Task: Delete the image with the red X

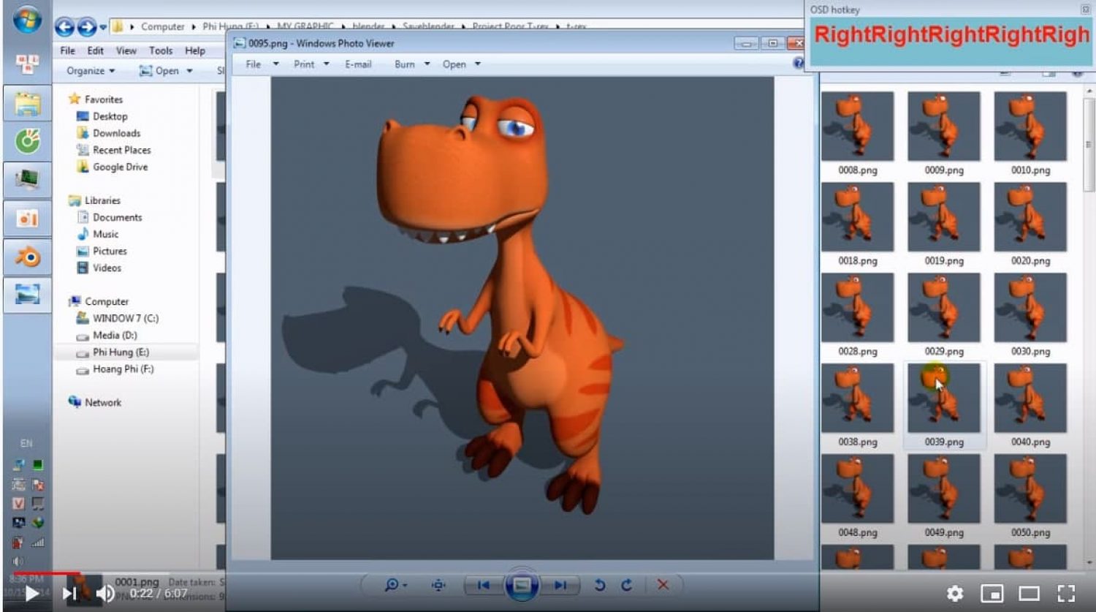Action: click(663, 585)
